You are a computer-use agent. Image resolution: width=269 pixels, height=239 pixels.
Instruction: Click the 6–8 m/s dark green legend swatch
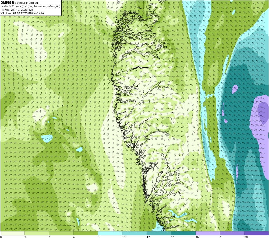86,233
